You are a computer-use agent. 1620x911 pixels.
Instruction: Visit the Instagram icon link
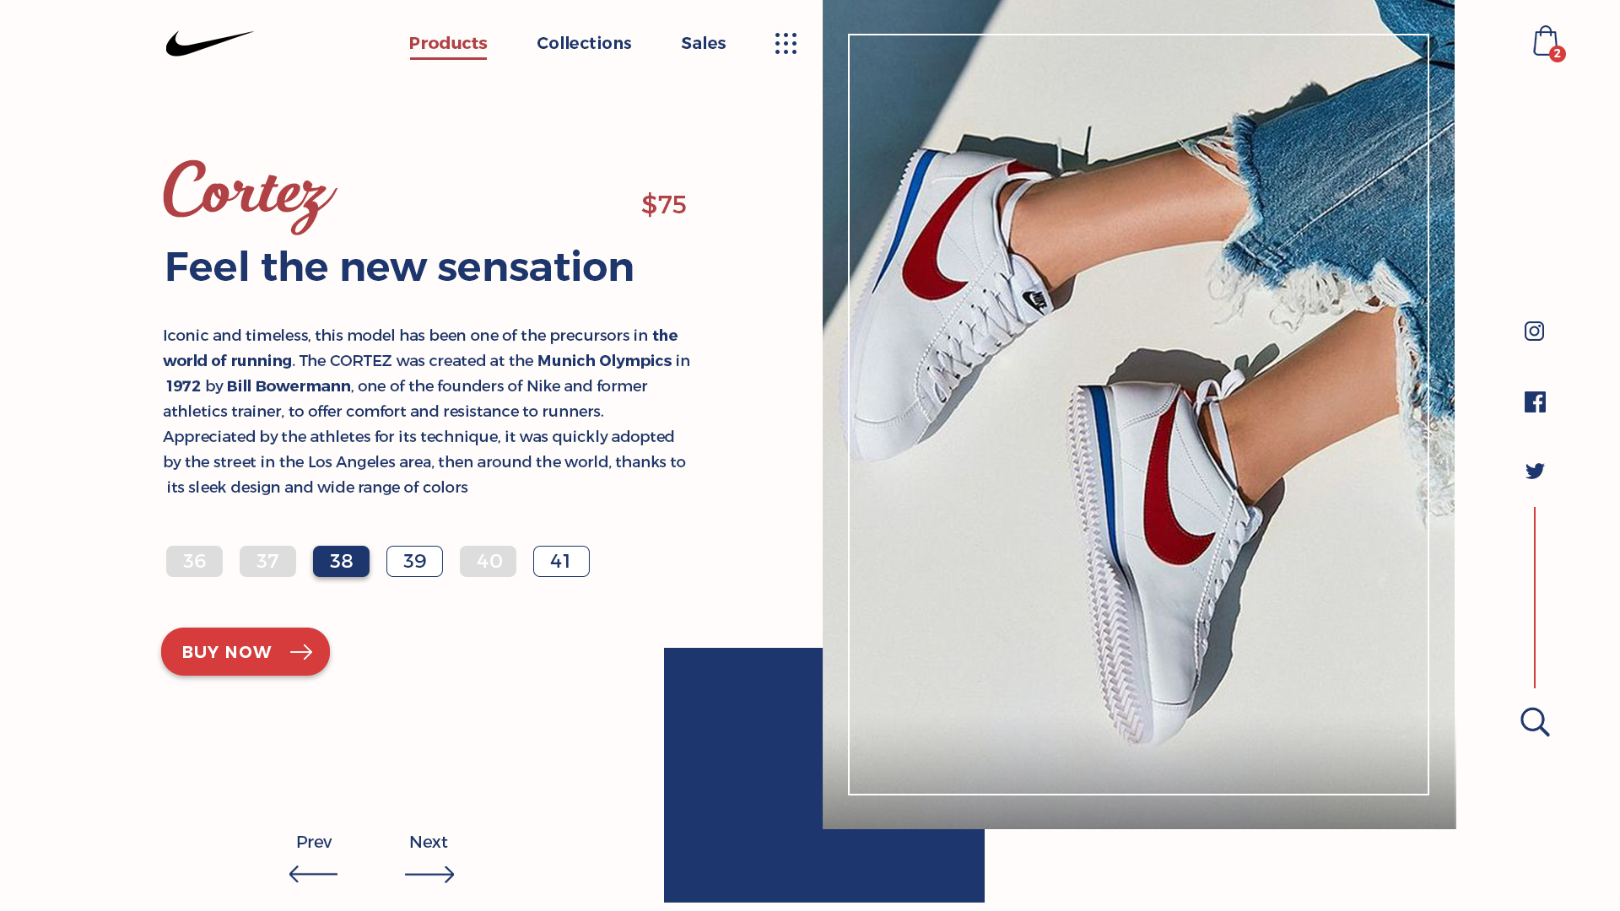1534,331
